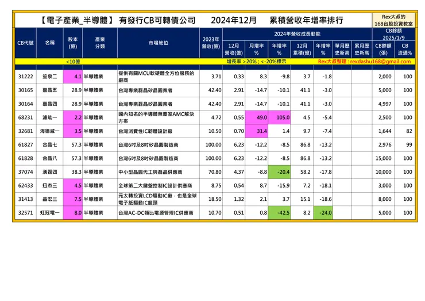The height and width of the screenshot is (301, 425).
Task: Click the '12月營收(億)' column header
Action: [x=234, y=49]
